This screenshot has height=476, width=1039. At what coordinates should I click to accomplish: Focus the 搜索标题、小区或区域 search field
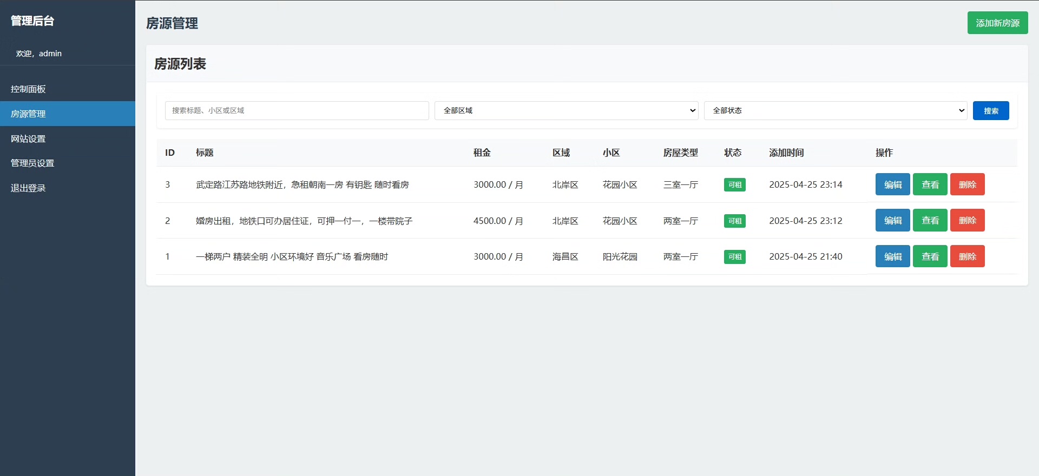tap(297, 110)
